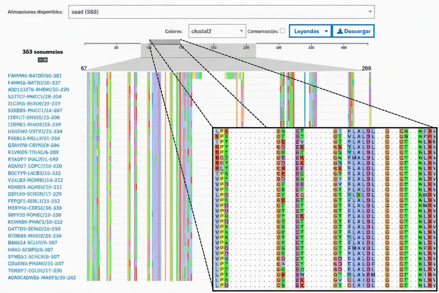Image resolution: width=439 pixels, height=293 pixels.
Task: Open the first sequence link ending in BATDT
Action: click(35, 76)
